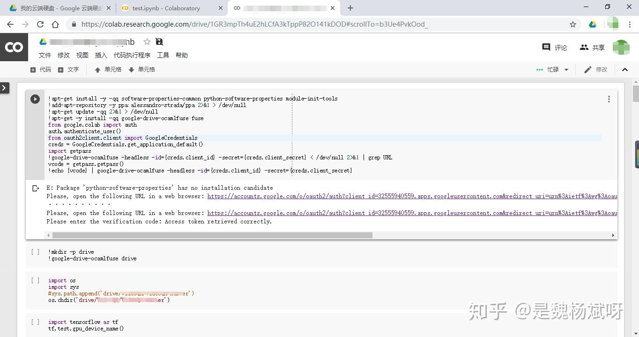Bookmark the page with the address bar star

tap(572, 24)
